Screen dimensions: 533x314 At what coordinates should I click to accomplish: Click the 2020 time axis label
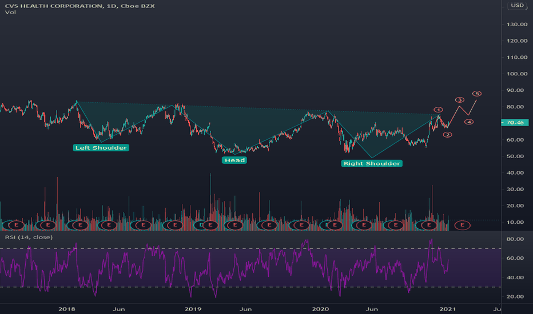coord(321,309)
